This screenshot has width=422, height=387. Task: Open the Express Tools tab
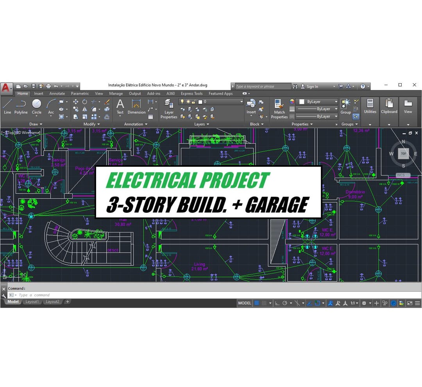tap(191, 94)
